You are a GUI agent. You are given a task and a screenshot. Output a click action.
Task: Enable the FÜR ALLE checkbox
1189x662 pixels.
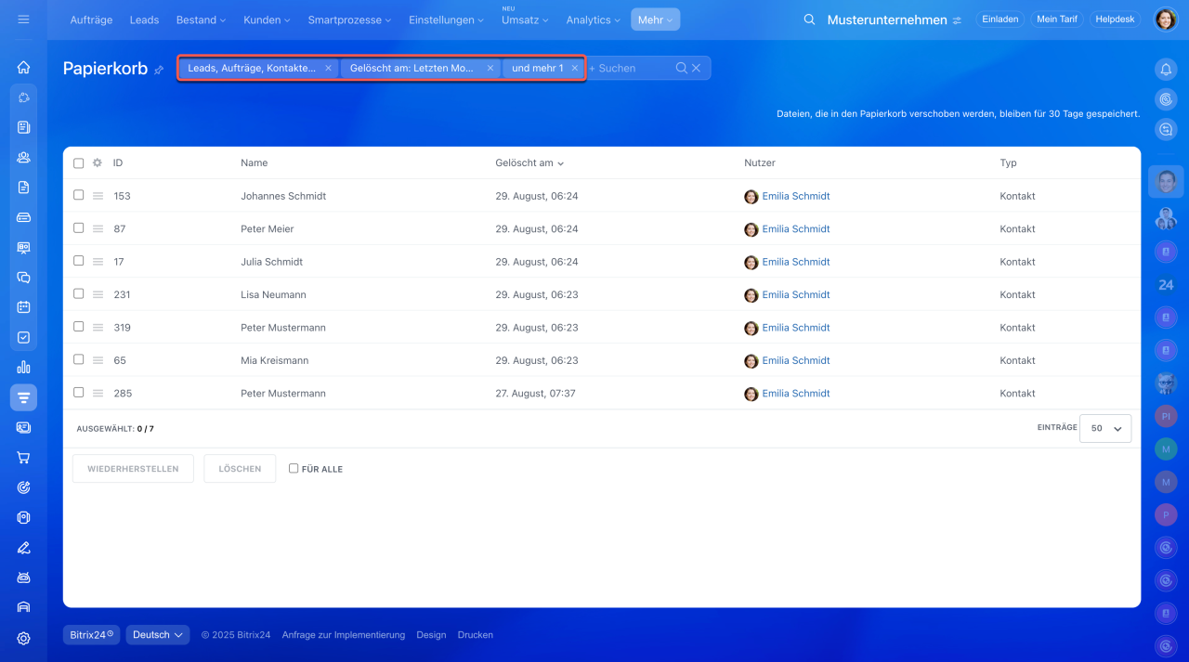point(294,469)
